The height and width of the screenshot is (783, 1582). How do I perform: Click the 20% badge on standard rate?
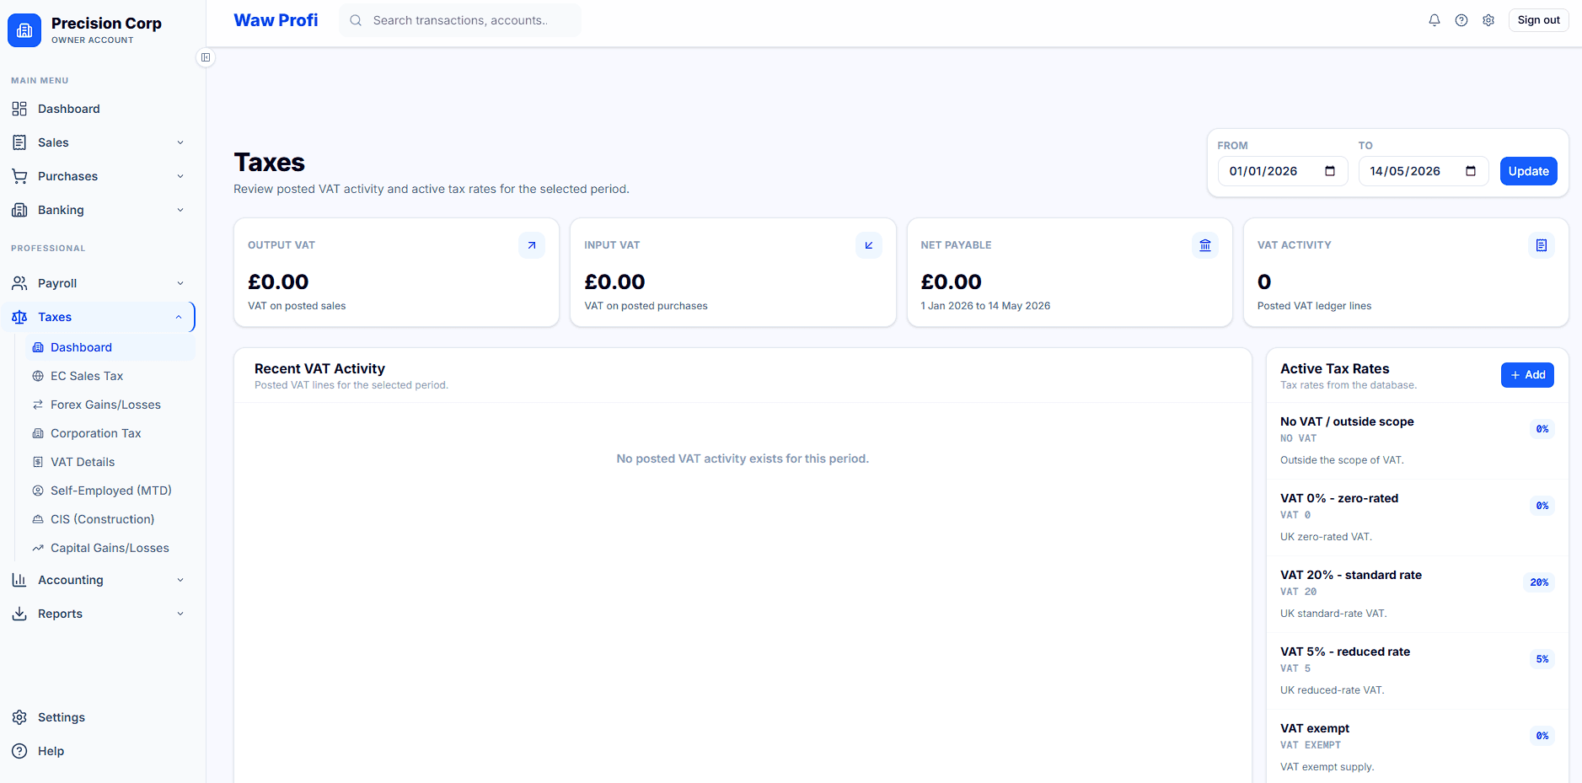[x=1539, y=582]
